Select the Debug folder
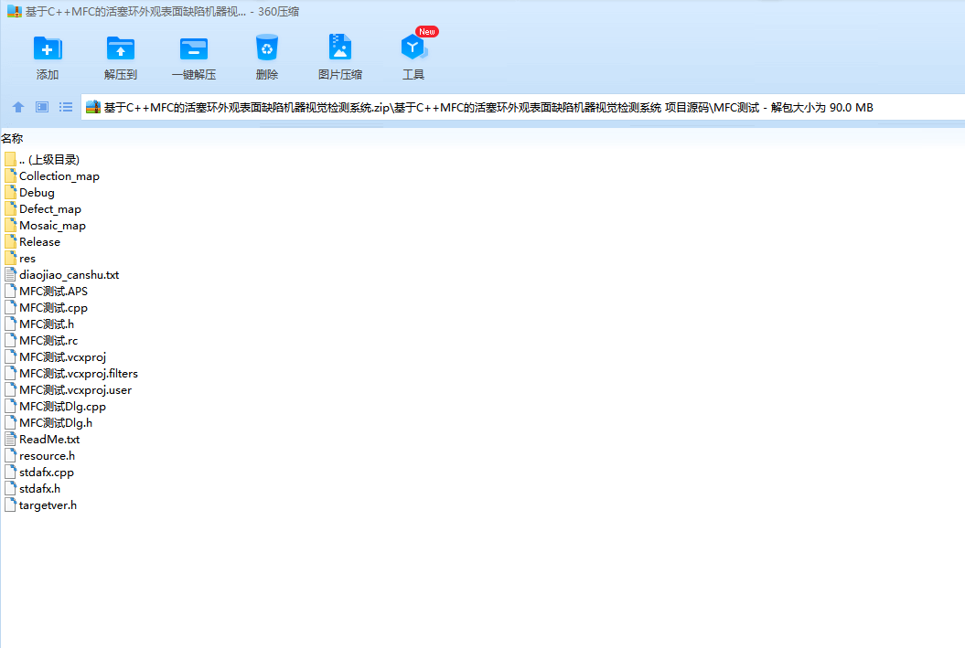The height and width of the screenshot is (648, 965). pos(29,193)
